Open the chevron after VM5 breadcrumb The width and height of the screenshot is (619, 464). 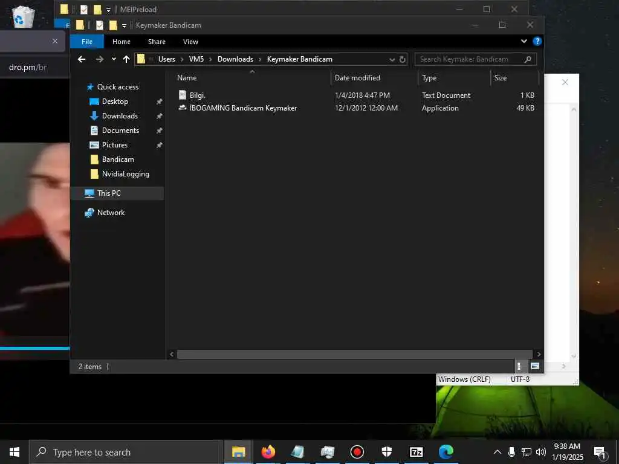[210, 60]
